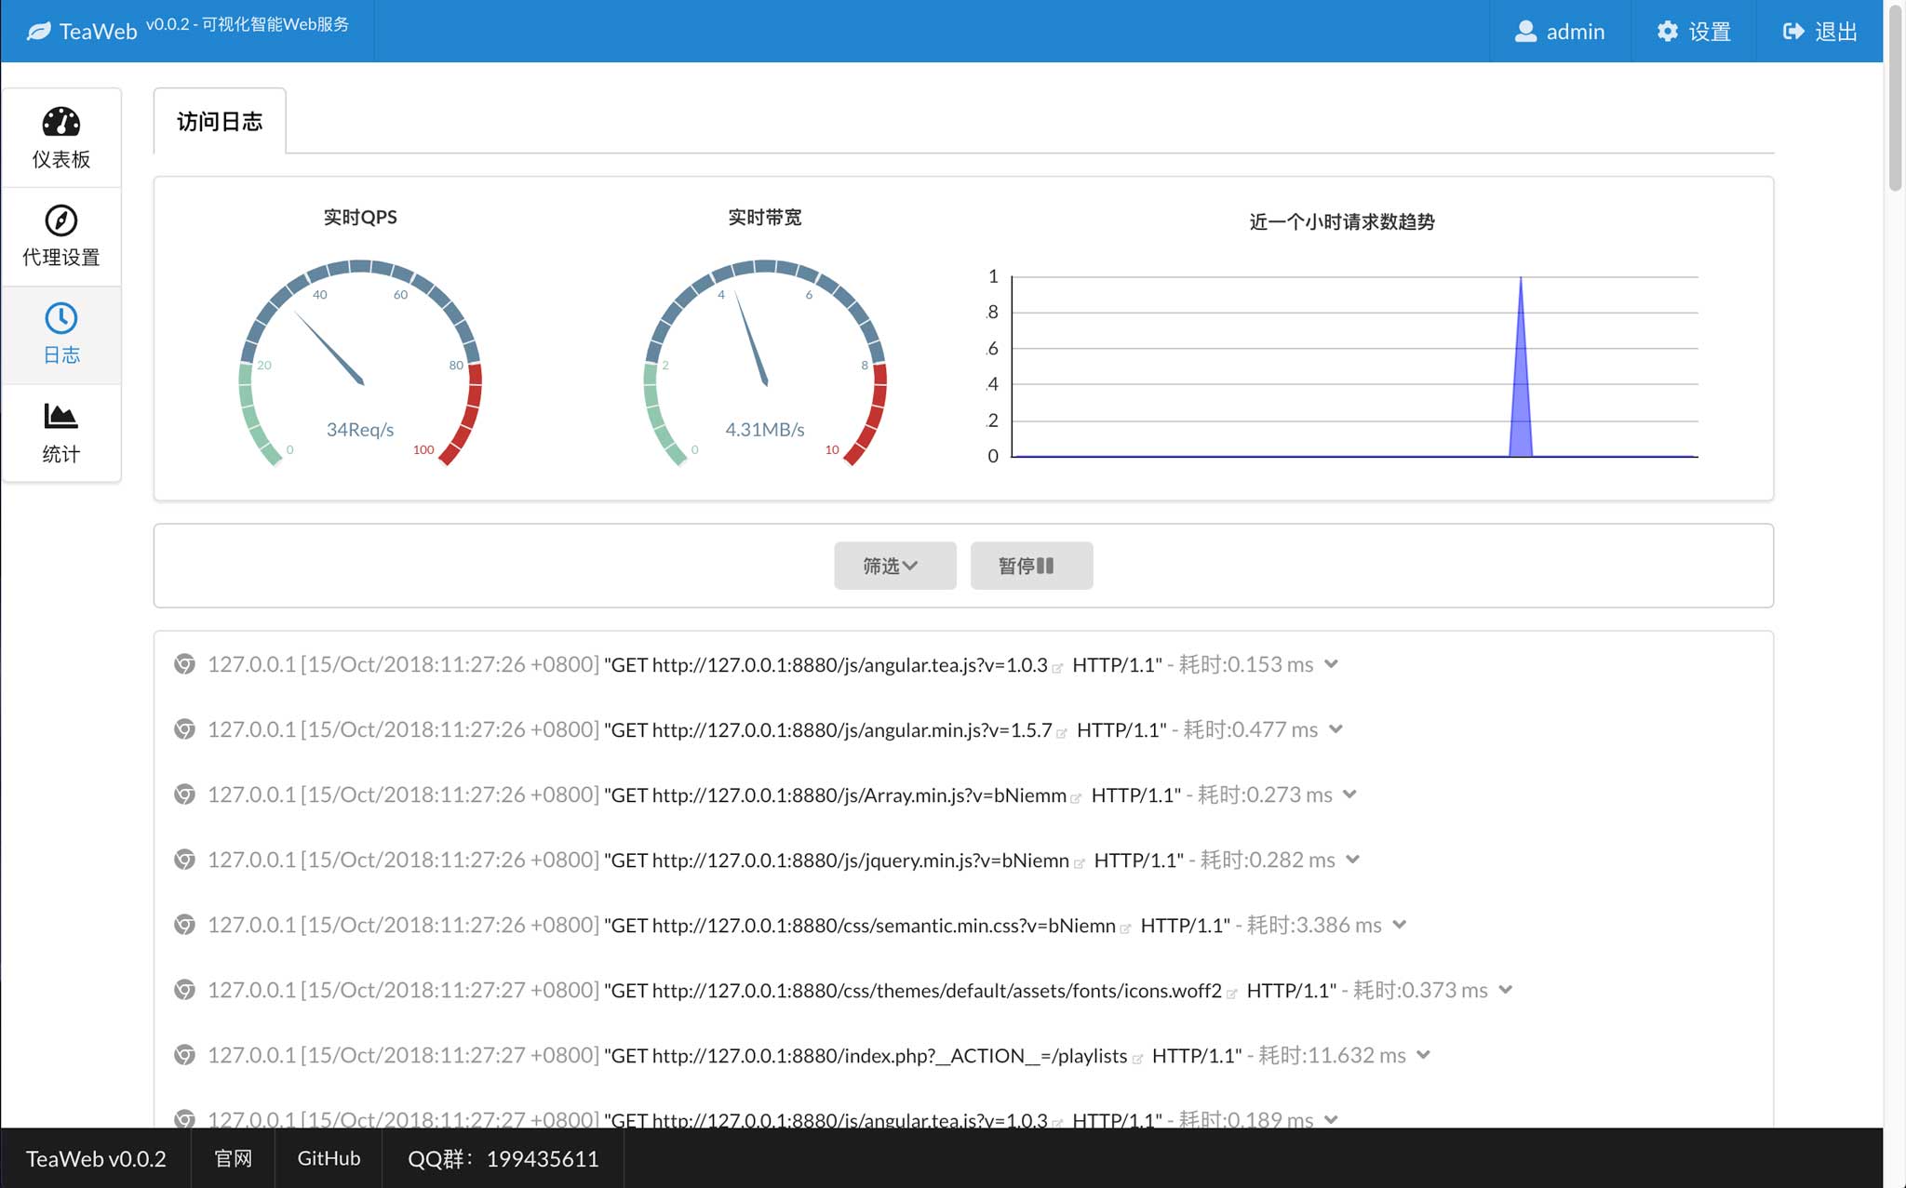
Task: Open 设置 gear icon in header
Action: click(x=1667, y=32)
